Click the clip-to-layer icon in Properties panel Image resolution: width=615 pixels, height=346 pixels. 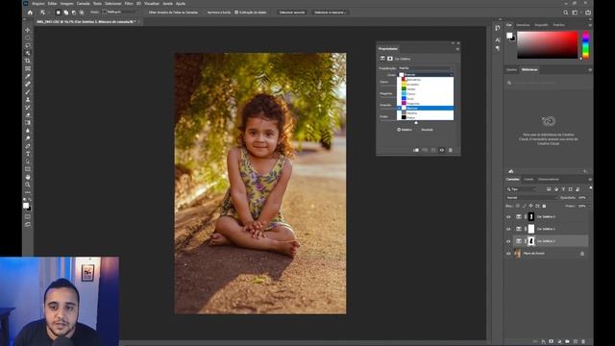pos(416,150)
